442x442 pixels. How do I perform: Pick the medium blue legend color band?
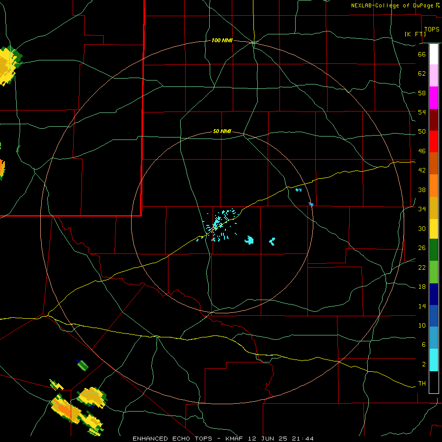pos(434,316)
